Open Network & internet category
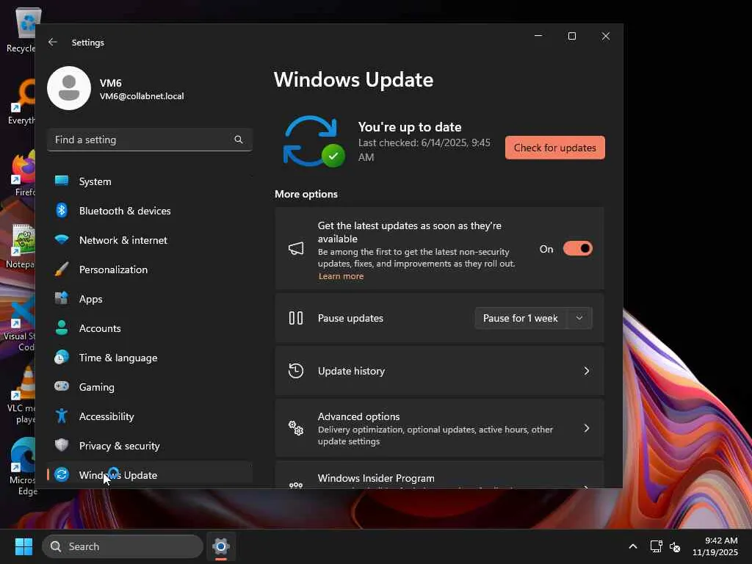Screen dimensions: 752x564 point(150,240)
